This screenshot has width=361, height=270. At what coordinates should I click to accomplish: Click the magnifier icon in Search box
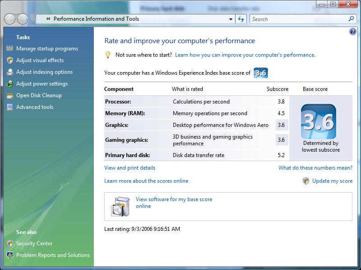coord(351,19)
